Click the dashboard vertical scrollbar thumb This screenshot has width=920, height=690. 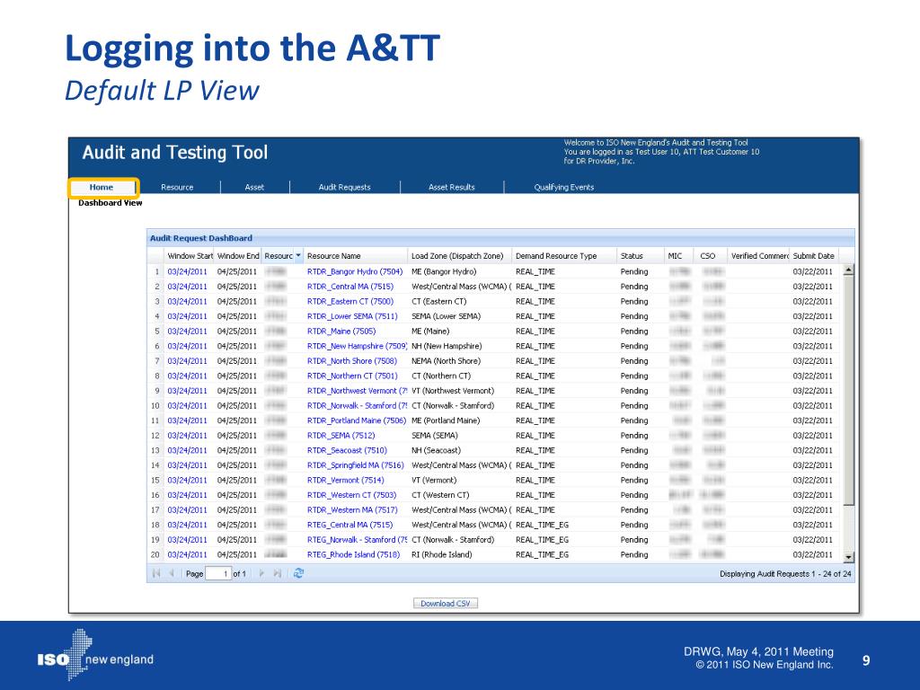tap(848, 390)
